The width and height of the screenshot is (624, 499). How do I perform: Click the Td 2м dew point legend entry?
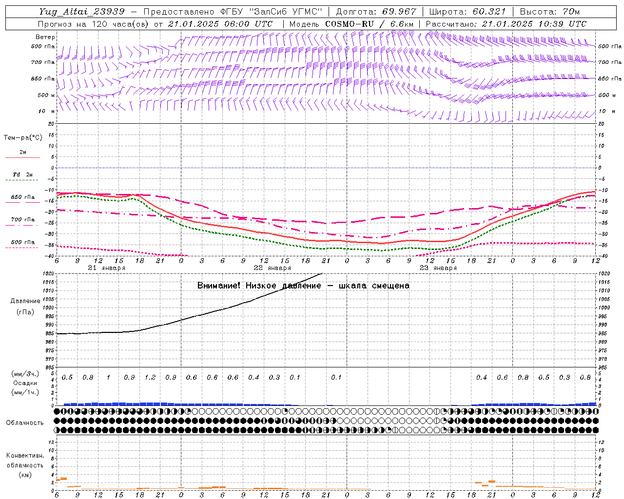coord(23,174)
